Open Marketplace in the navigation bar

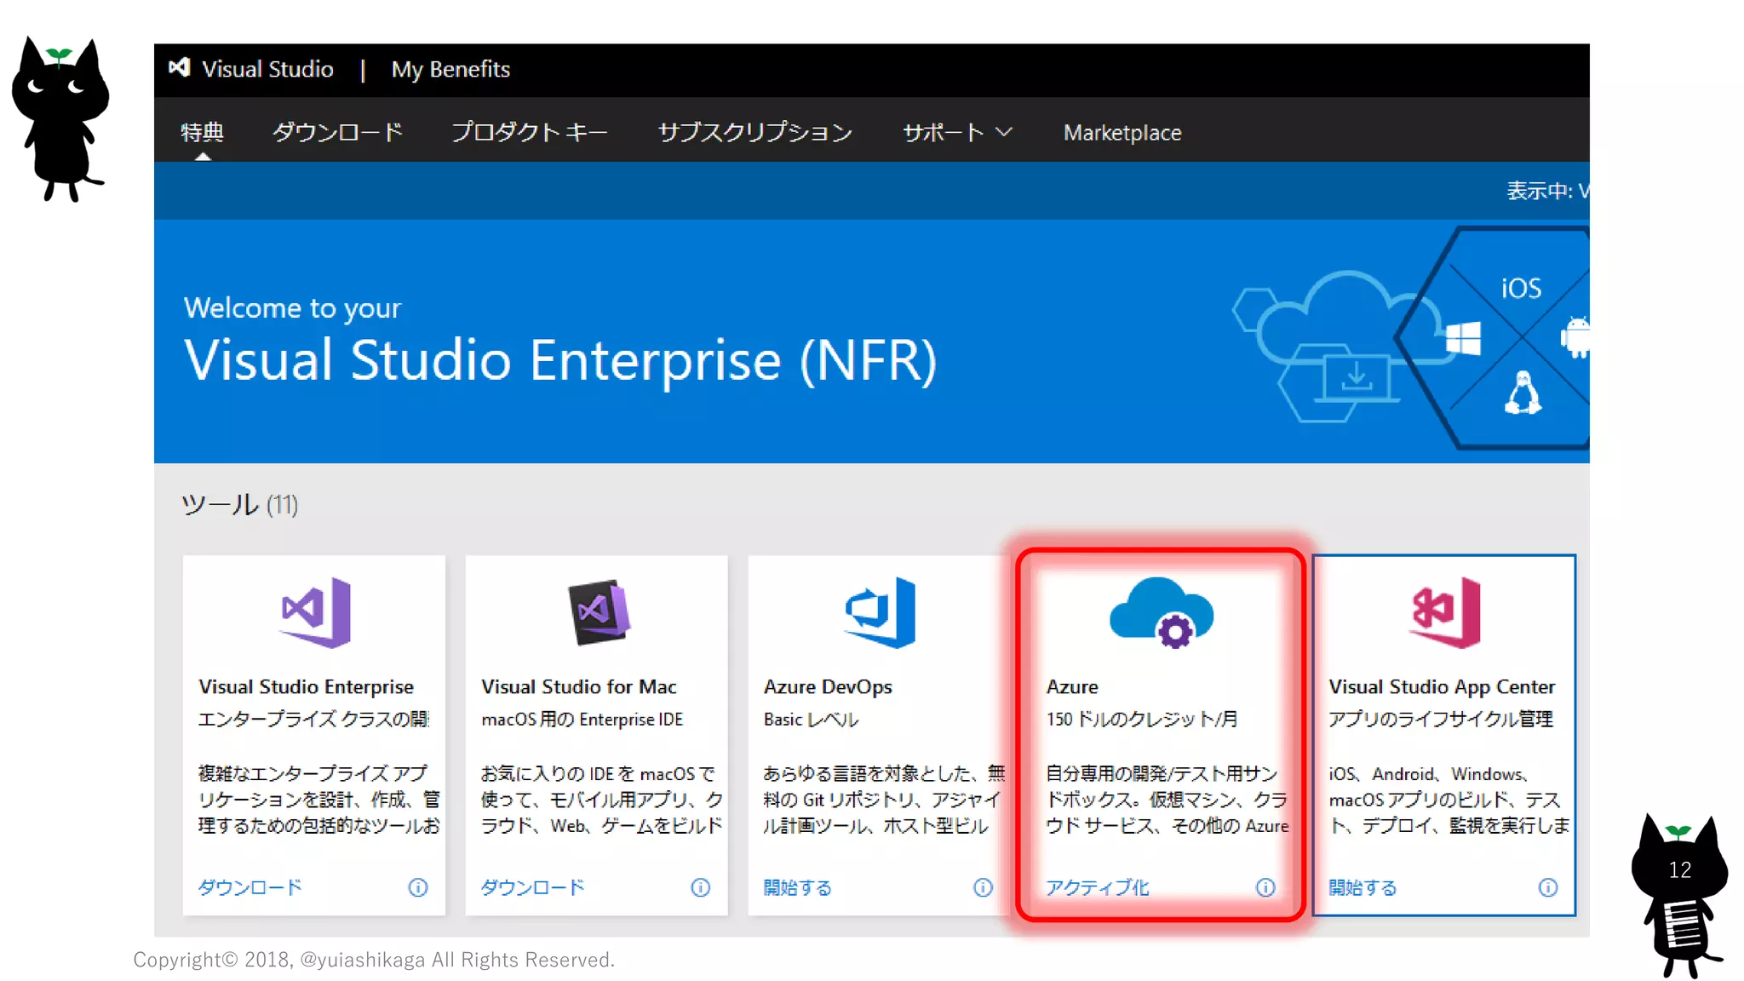[1122, 133]
